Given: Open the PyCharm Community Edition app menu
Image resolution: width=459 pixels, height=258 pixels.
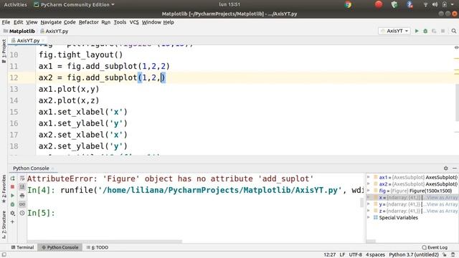Looking at the screenshot, I should [x=74, y=5].
